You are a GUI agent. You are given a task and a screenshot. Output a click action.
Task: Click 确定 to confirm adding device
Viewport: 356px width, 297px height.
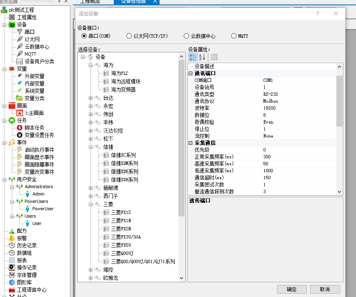pyautogui.click(x=292, y=289)
